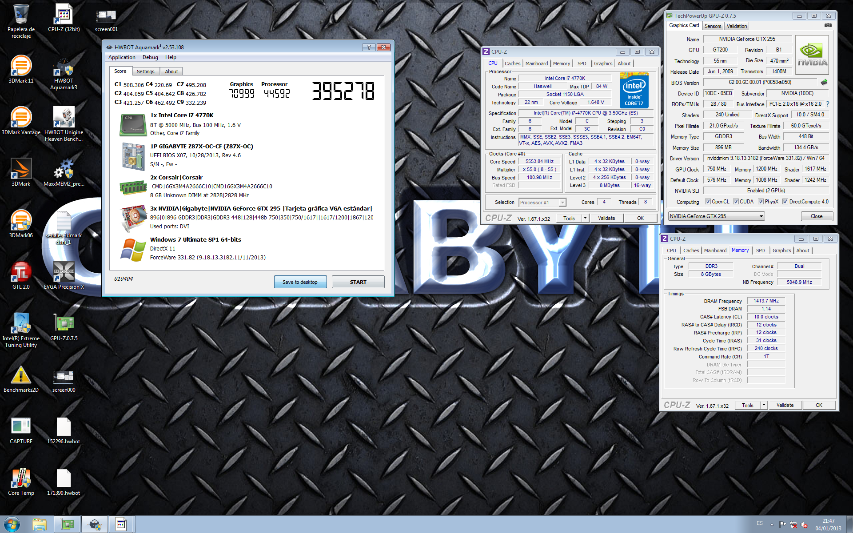This screenshot has width=853, height=533.
Task: Open the Debug menu in Aquamark3
Action: [x=150, y=57]
